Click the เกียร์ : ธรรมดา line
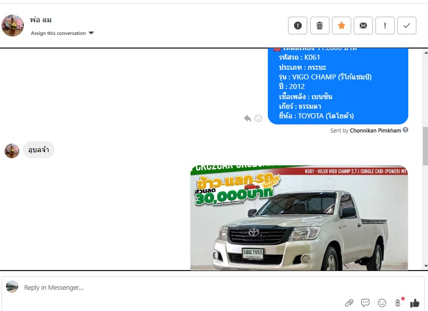Viewport: 428px width, 311px height. [300, 106]
